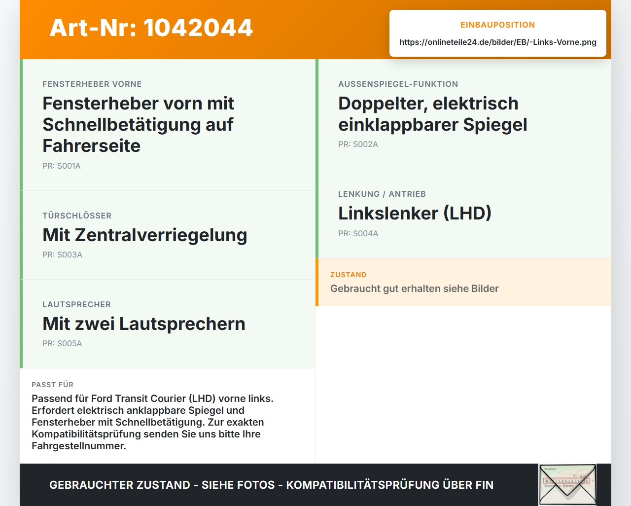Click the PASST FÜR label
Image resolution: width=631 pixels, height=506 pixels.
pos(52,385)
